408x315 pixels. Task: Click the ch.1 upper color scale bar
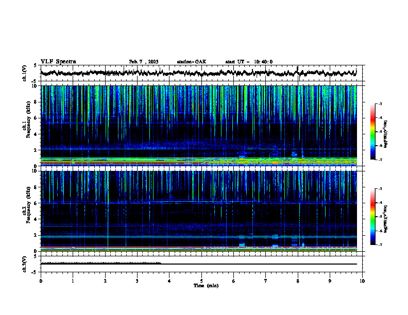click(x=373, y=132)
